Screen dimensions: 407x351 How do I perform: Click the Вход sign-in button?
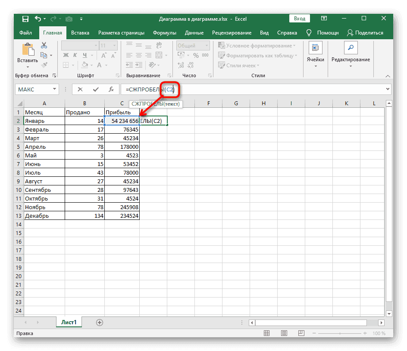pos(300,19)
